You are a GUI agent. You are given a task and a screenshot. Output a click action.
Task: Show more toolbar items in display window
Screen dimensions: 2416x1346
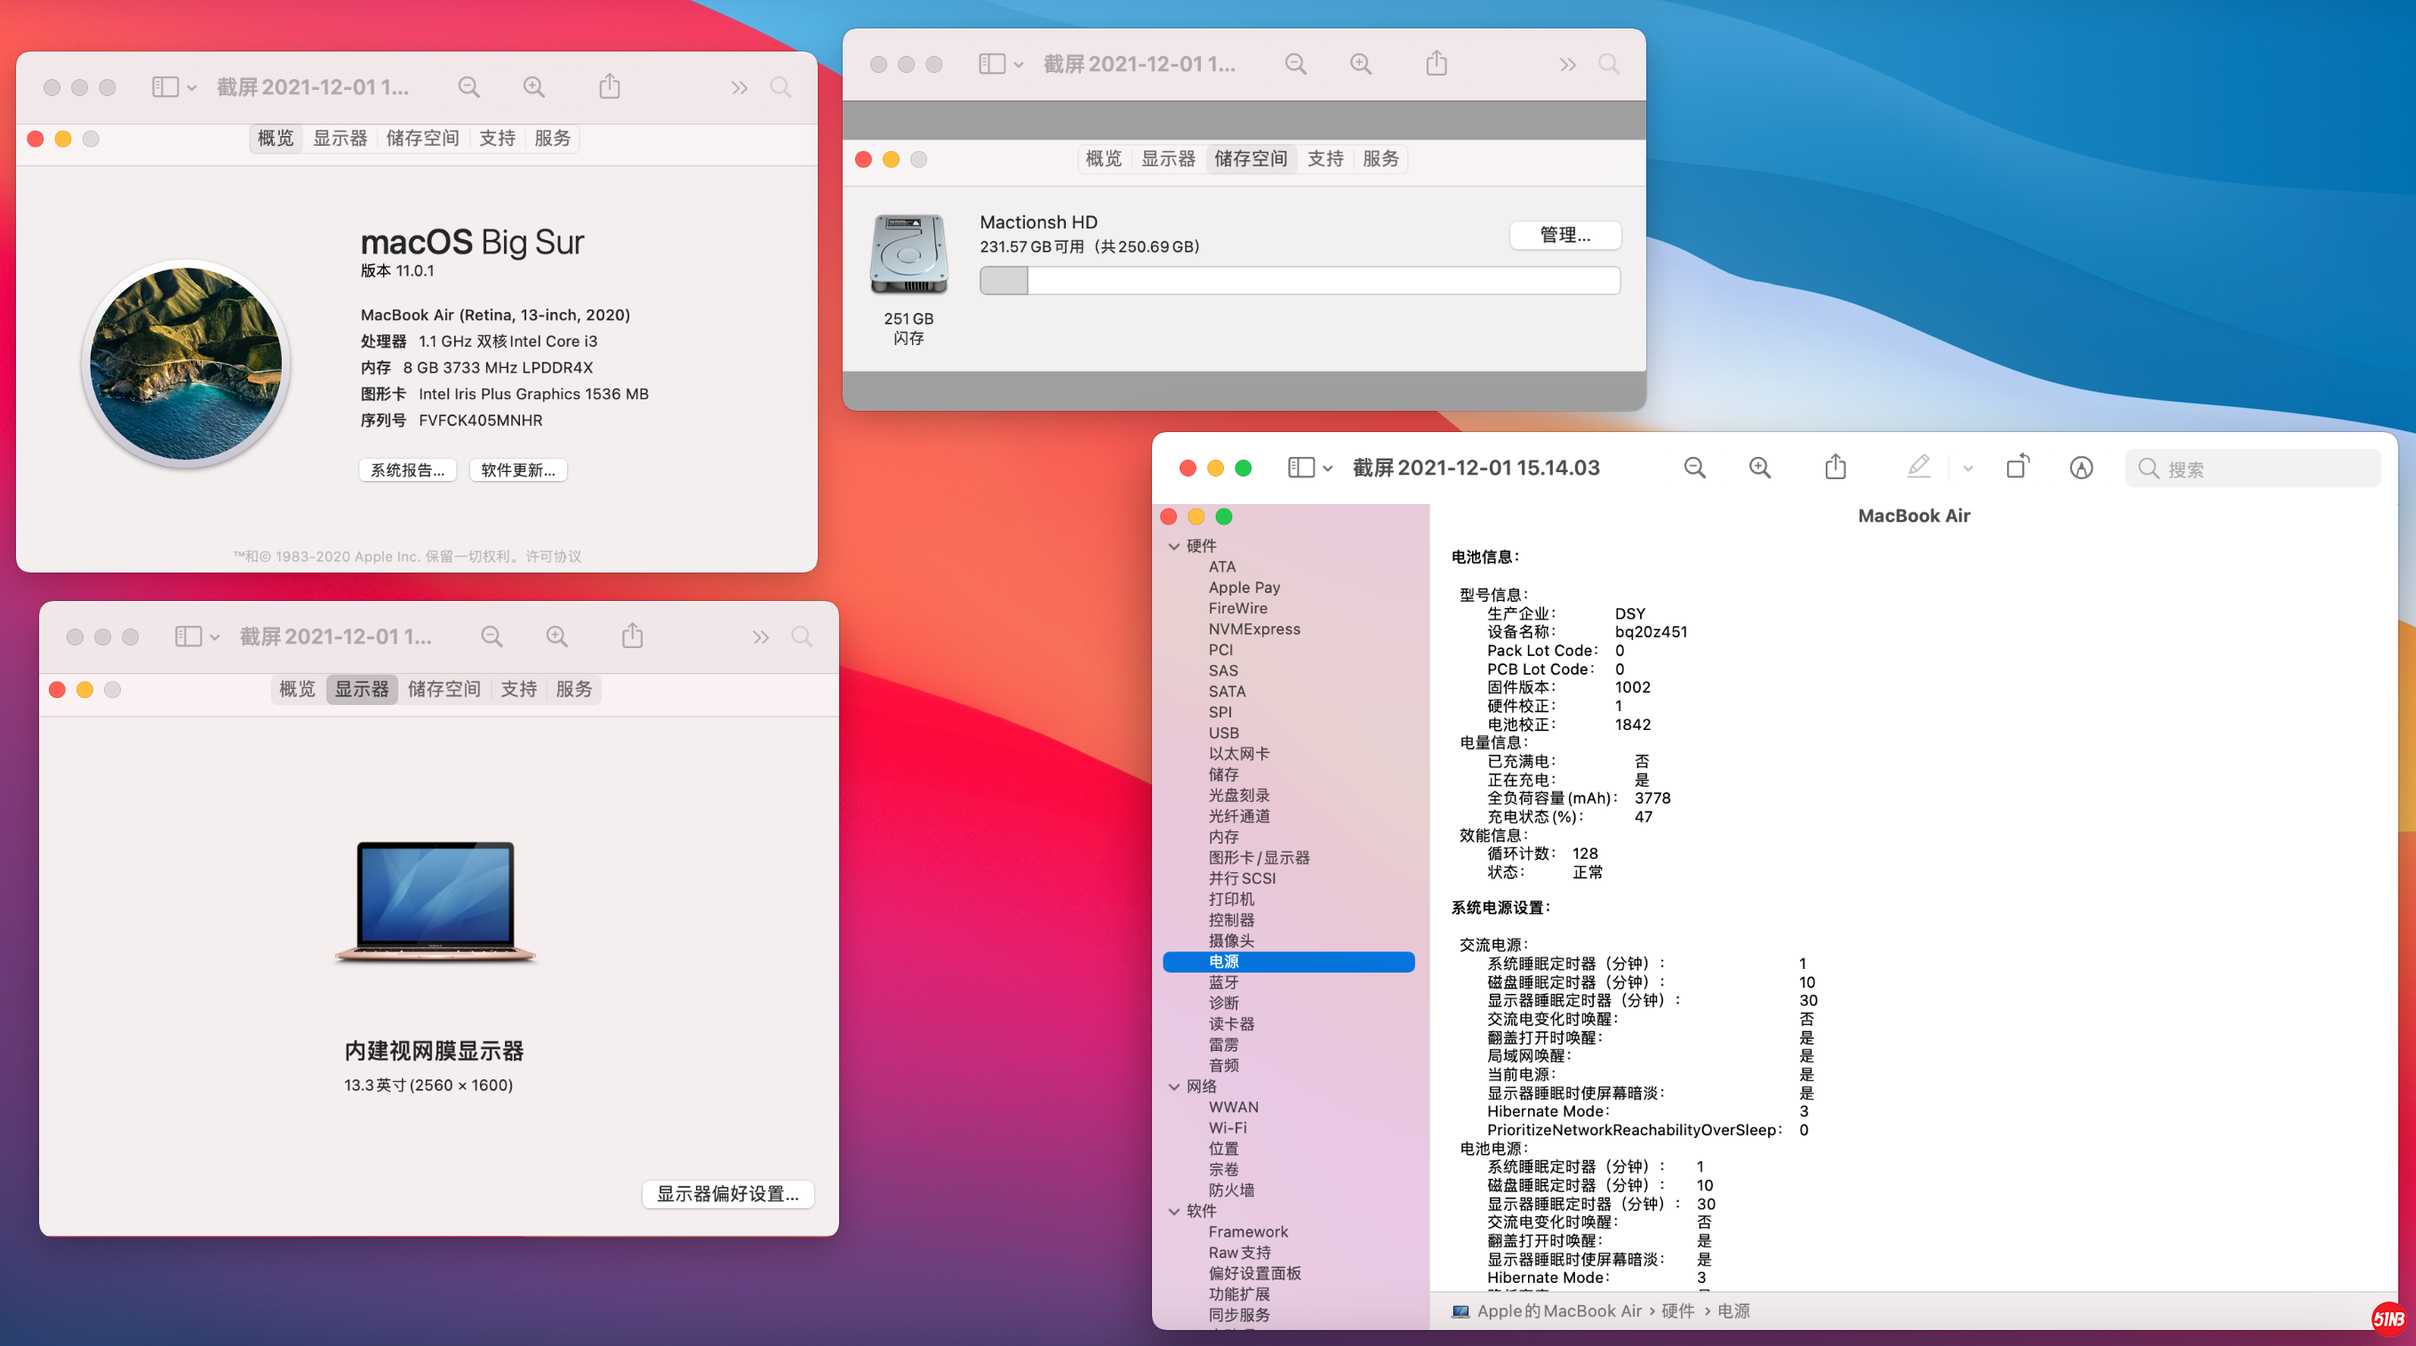click(x=761, y=637)
